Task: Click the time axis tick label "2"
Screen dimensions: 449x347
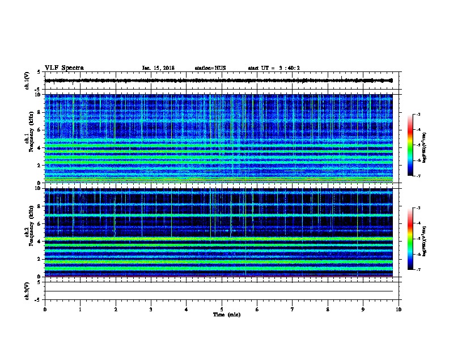Action: [x=116, y=310]
